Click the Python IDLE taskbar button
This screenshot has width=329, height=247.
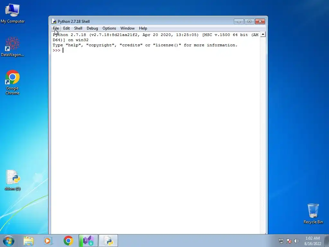pos(108,241)
